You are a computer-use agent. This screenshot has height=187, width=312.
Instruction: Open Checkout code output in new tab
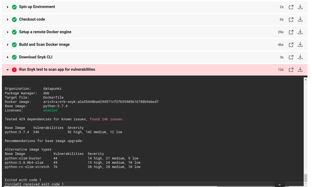tap(291, 19)
